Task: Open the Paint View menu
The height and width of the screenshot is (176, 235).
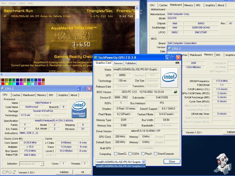Action: [4, 3]
